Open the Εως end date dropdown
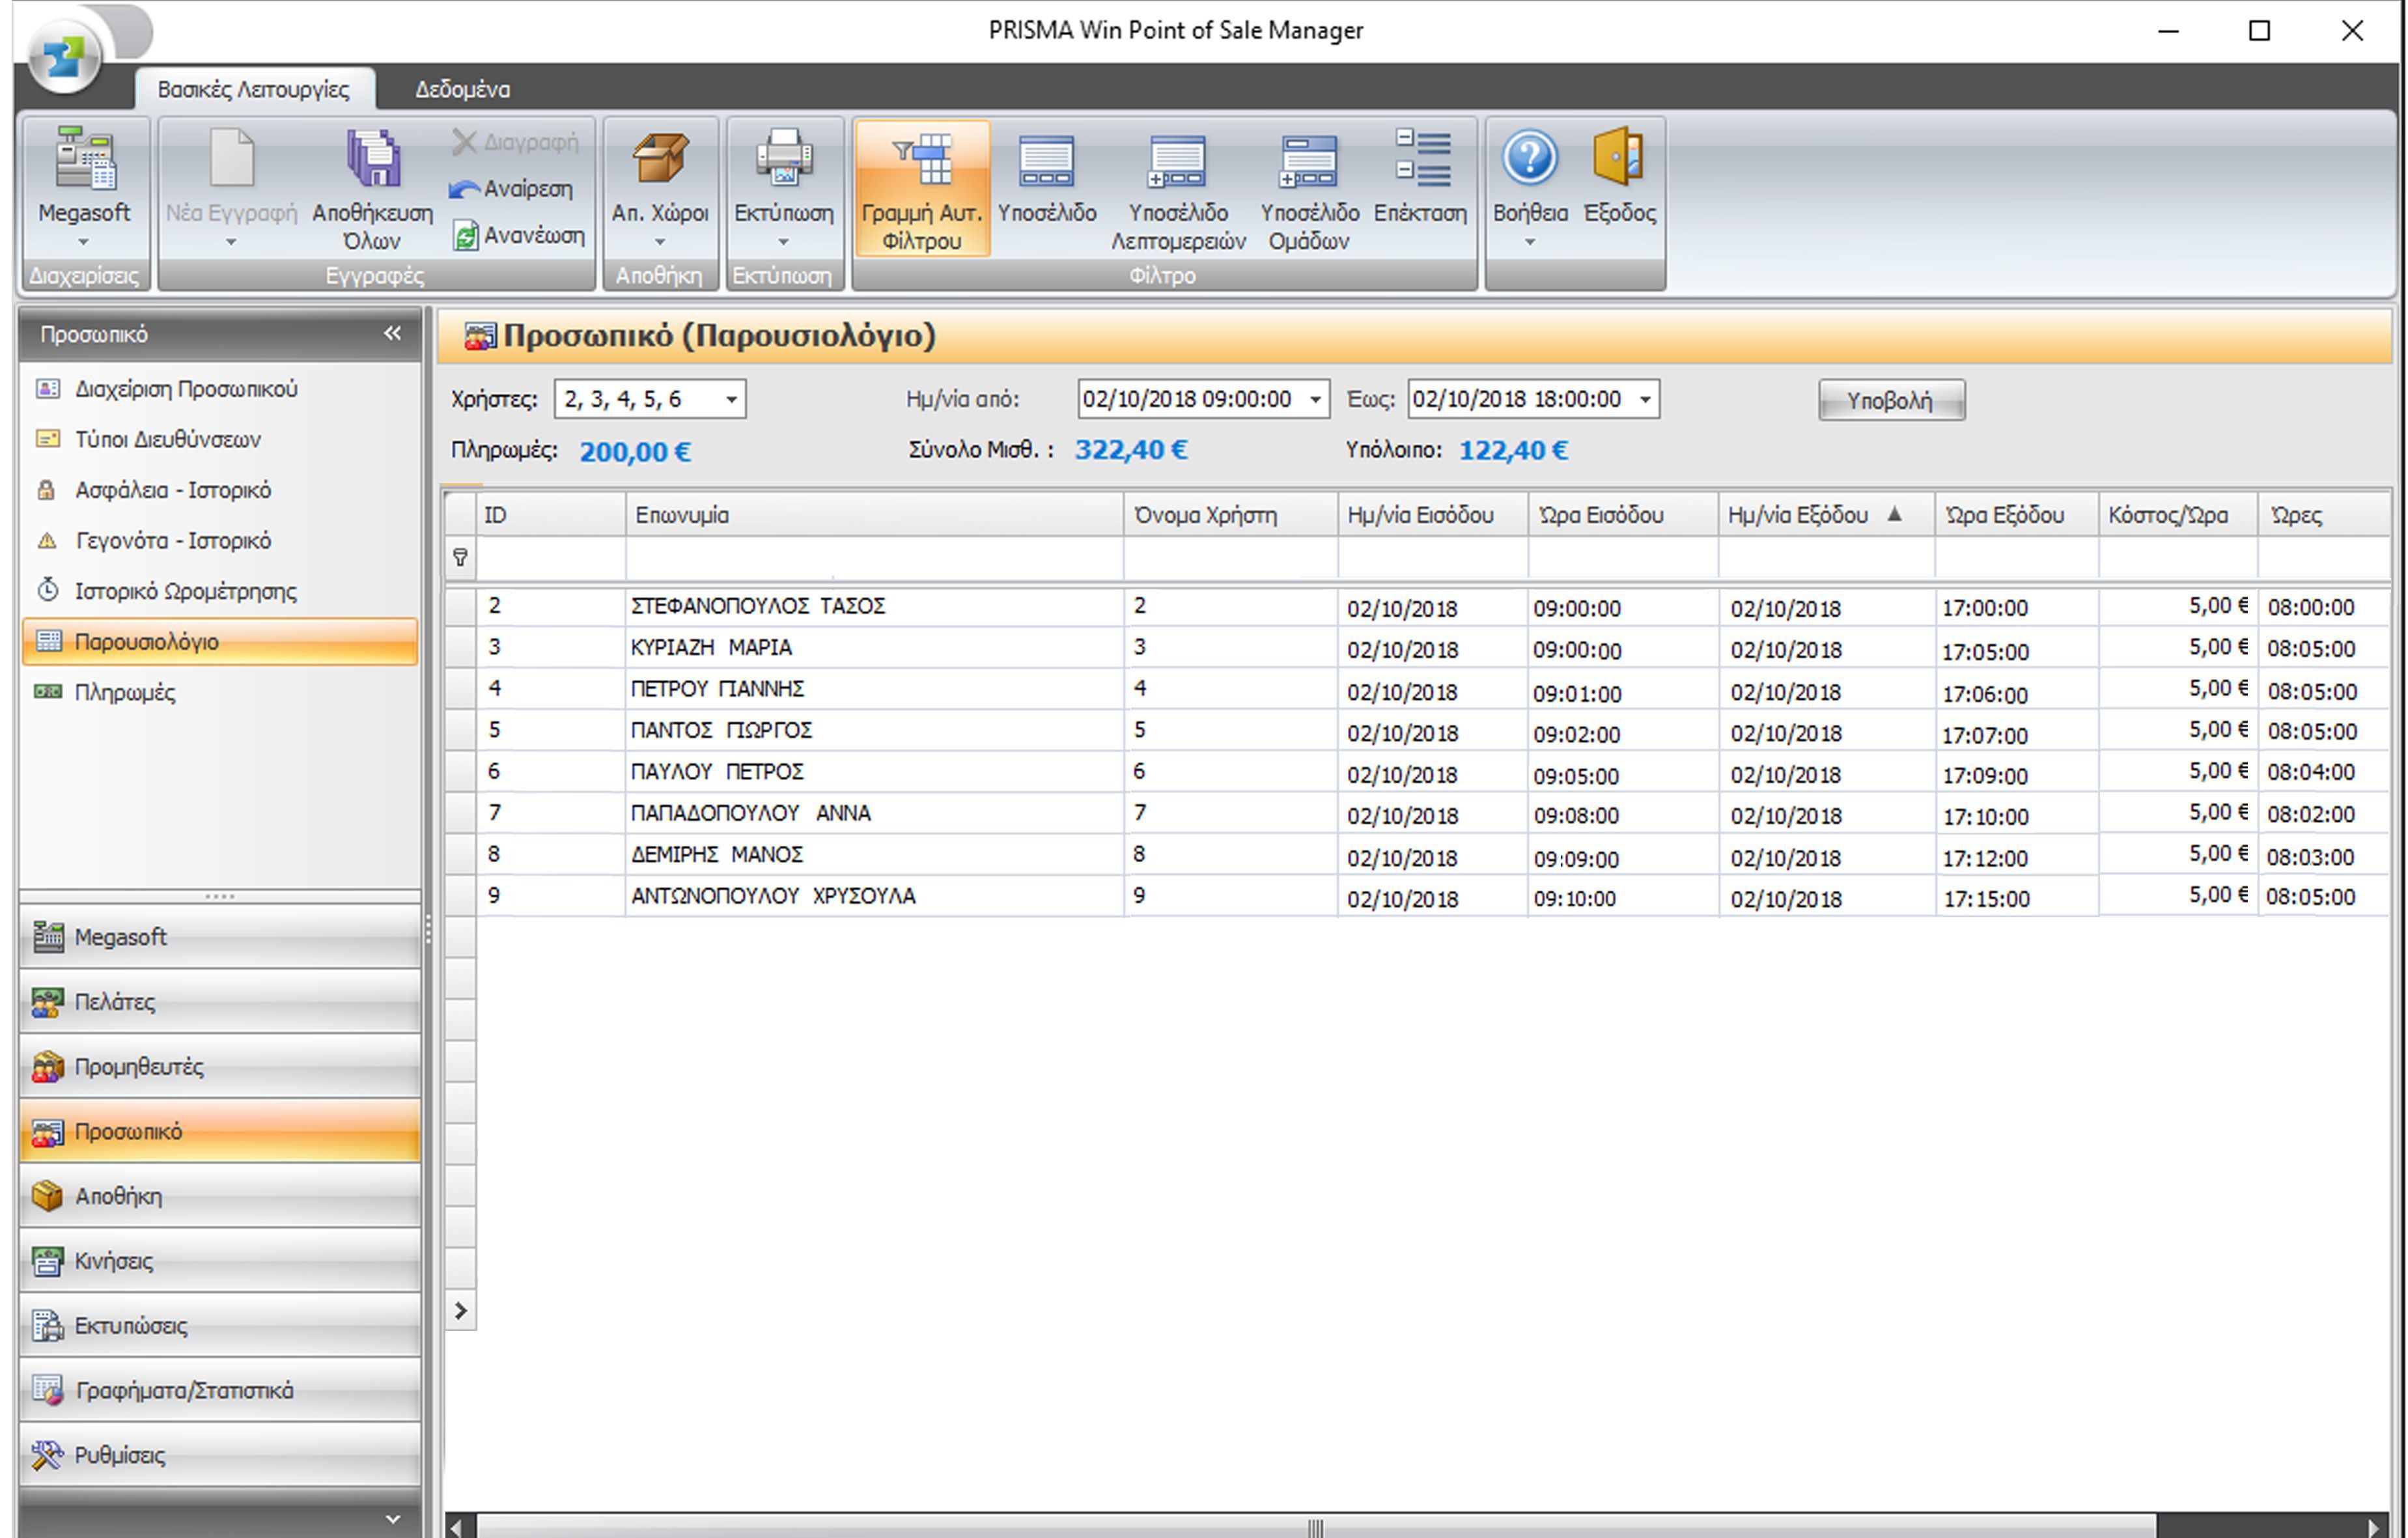The image size is (2408, 1538). 1645,400
